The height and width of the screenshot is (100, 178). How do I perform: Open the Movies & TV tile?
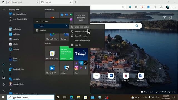pos(52,68)
